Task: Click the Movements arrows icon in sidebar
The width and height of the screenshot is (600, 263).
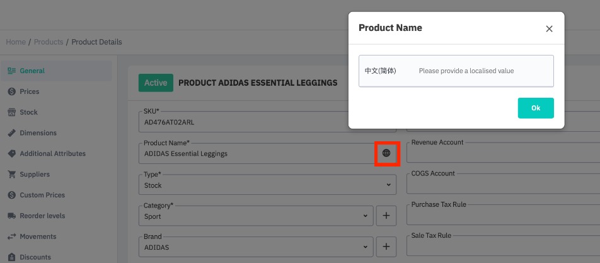Action: (x=11, y=237)
